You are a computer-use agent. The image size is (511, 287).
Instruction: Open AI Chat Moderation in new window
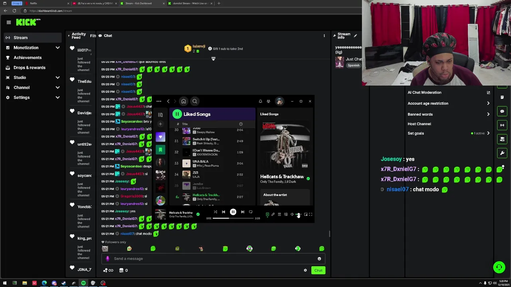pyautogui.click(x=488, y=92)
